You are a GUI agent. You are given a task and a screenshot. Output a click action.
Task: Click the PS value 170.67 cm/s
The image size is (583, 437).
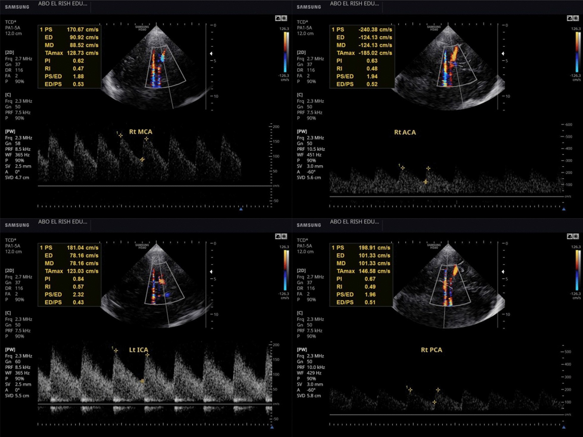(x=82, y=29)
